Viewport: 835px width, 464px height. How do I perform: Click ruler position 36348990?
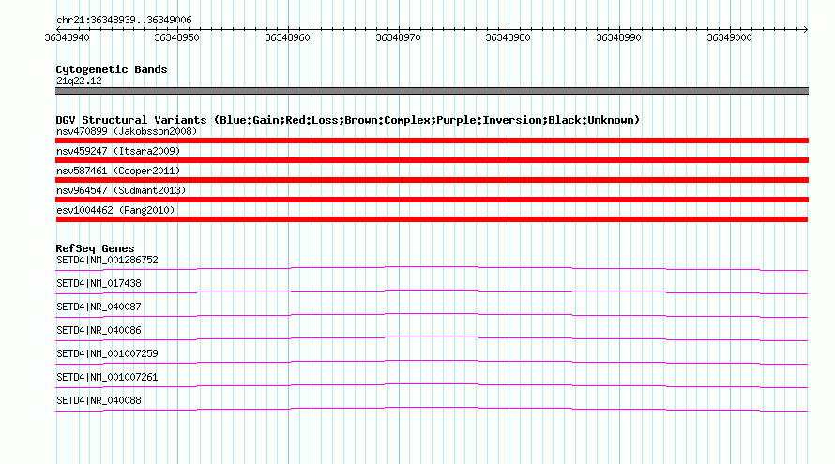coord(619,37)
